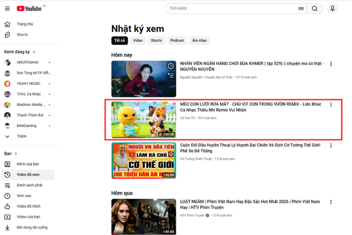352x235 pixels.
Task: Select the Âm nhạc filter chip
Action: click(x=199, y=41)
